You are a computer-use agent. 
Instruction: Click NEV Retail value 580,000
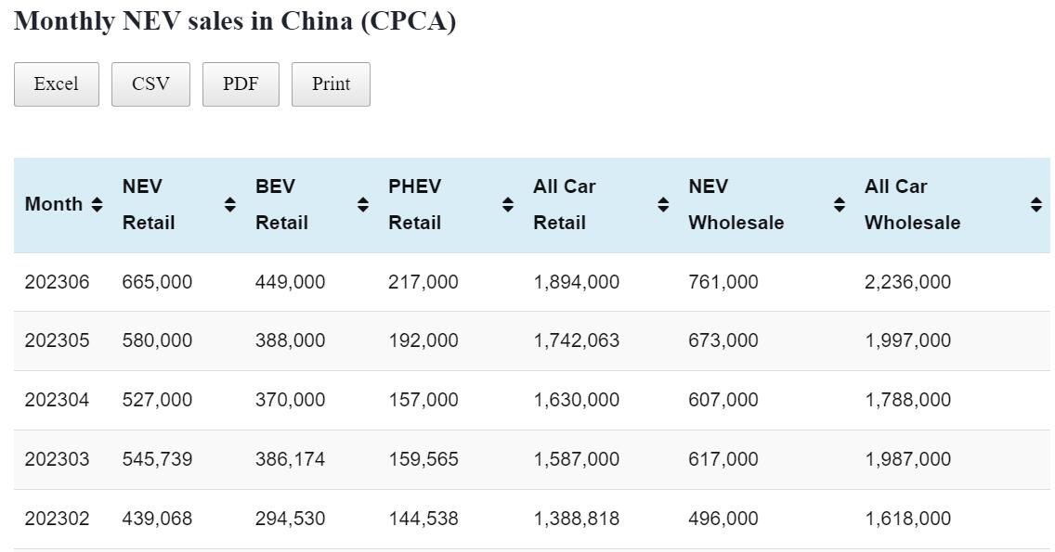(157, 340)
